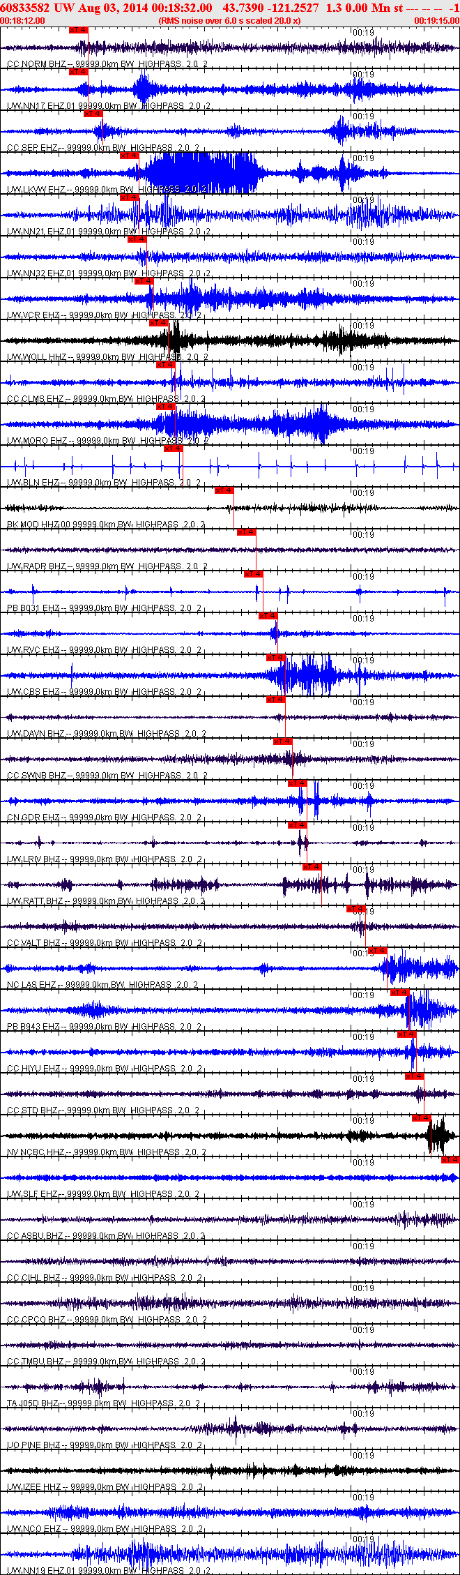Click red xT 4 pick flag on UW.RADR trace

click(246, 532)
